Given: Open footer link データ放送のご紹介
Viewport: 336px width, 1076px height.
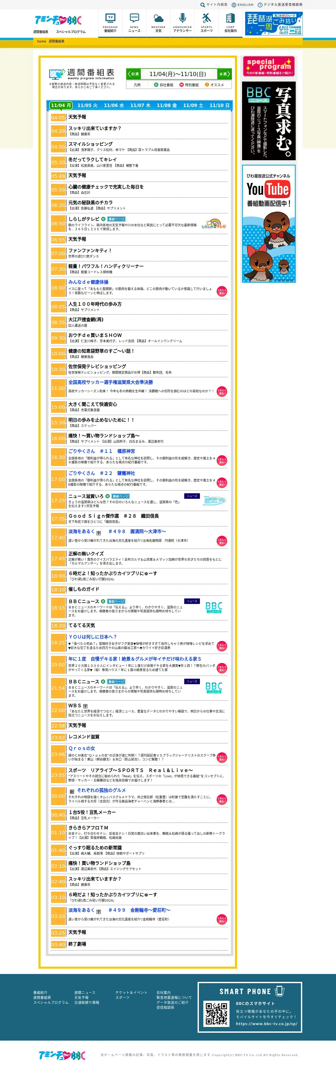Looking at the screenshot, I should click(x=172, y=1003).
